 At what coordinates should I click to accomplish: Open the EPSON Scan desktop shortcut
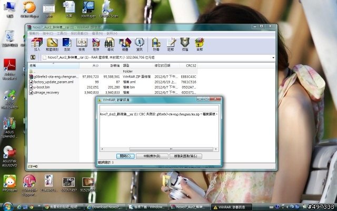click(x=108, y=9)
